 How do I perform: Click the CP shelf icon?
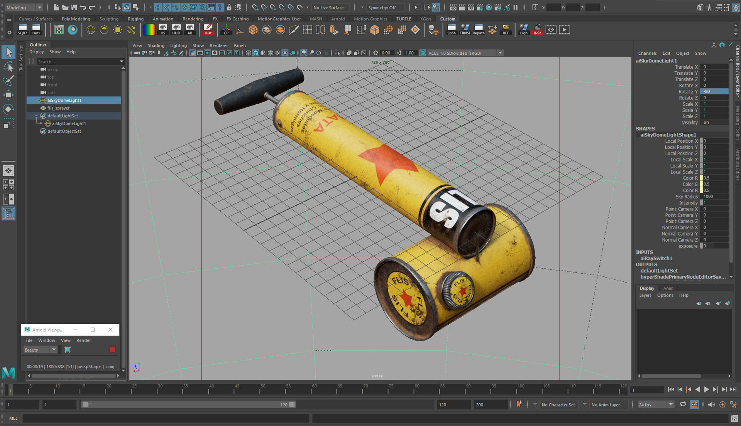pyautogui.click(x=226, y=30)
